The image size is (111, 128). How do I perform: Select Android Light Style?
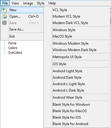77,71
